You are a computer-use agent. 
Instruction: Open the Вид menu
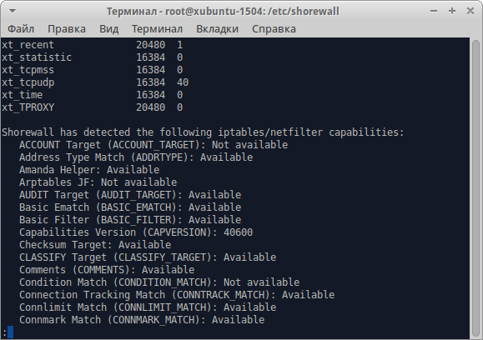click(108, 29)
